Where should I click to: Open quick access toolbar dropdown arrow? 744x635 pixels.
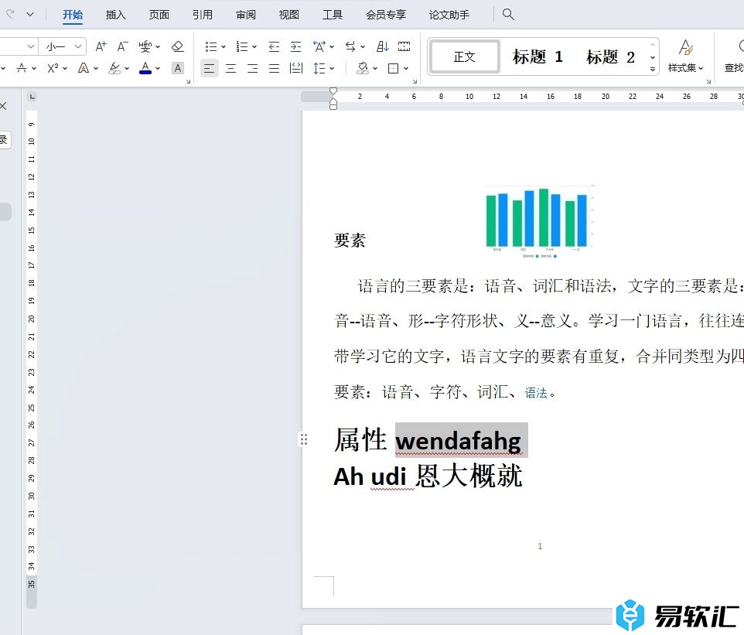[30, 14]
